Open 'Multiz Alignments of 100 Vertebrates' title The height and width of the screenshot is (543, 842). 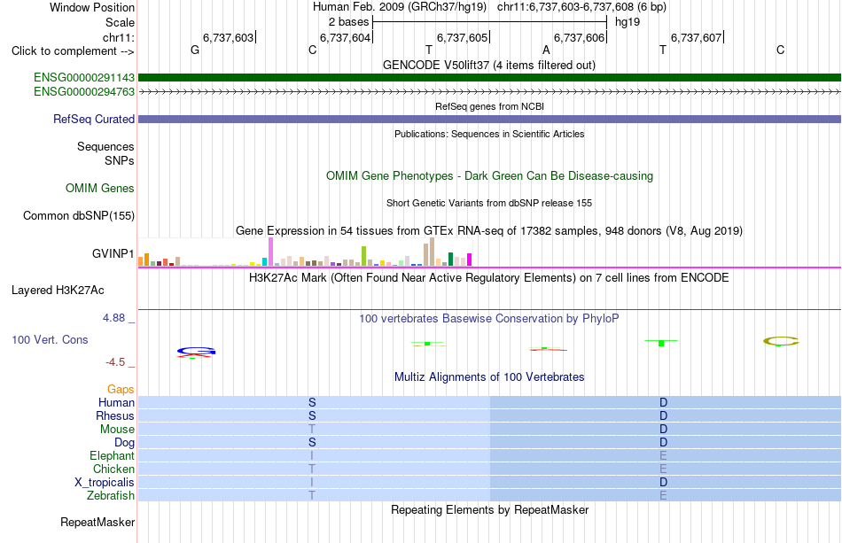[x=489, y=377]
